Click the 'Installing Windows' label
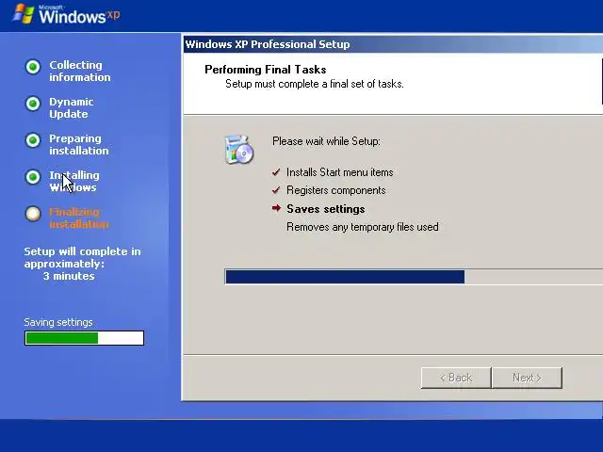 [x=74, y=182]
